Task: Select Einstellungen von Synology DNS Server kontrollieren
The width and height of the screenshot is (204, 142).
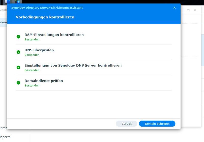Action: [x=73, y=66]
